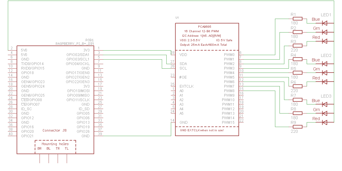Click the 'Output: 25mA Each/400mA Total' text
The image size is (342, 171).
(x=203, y=45)
